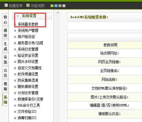Select the 模板默认风格 parameter label
This screenshot has width=142, height=122.
[x=109, y=114]
